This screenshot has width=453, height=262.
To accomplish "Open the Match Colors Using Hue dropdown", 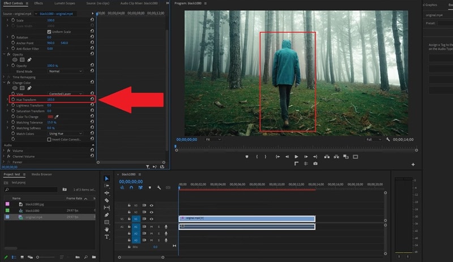I will pos(65,134).
